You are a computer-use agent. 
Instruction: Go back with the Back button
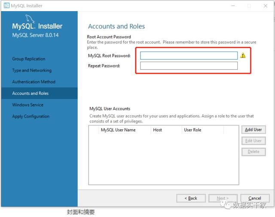pyautogui.click(x=191, y=198)
